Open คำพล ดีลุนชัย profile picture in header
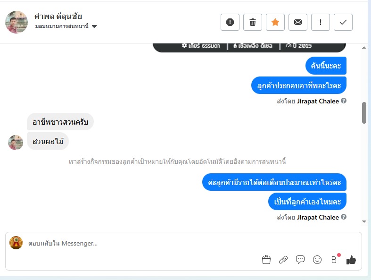Image resolution: width=371 pixels, height=280 pixels. (16, 22)
